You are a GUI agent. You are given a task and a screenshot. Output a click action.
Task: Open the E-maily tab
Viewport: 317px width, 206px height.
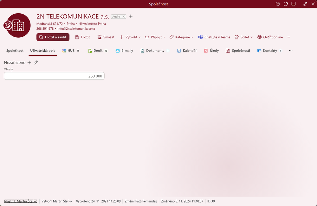click(124, 51)
